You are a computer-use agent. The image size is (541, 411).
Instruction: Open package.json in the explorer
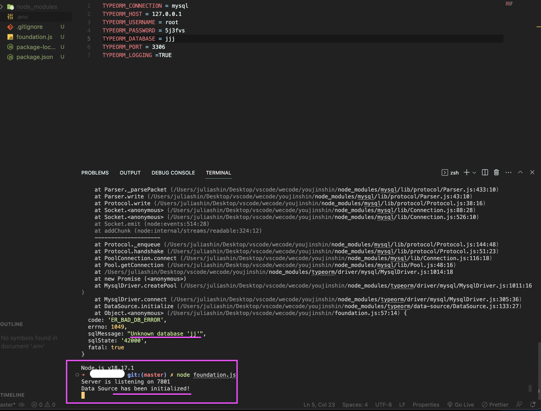click(x=35, y=57)
